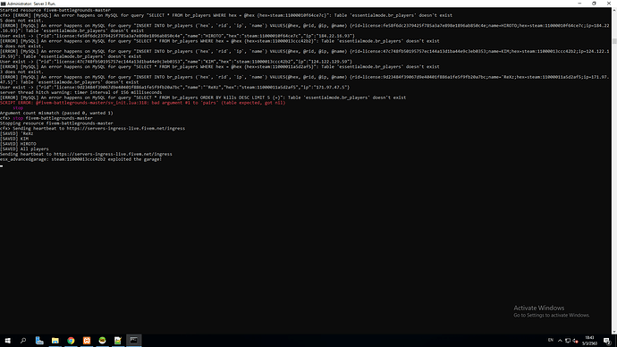Open XAMPP orange icon in taskbar

pyautogui.click(x=87, y=341)
